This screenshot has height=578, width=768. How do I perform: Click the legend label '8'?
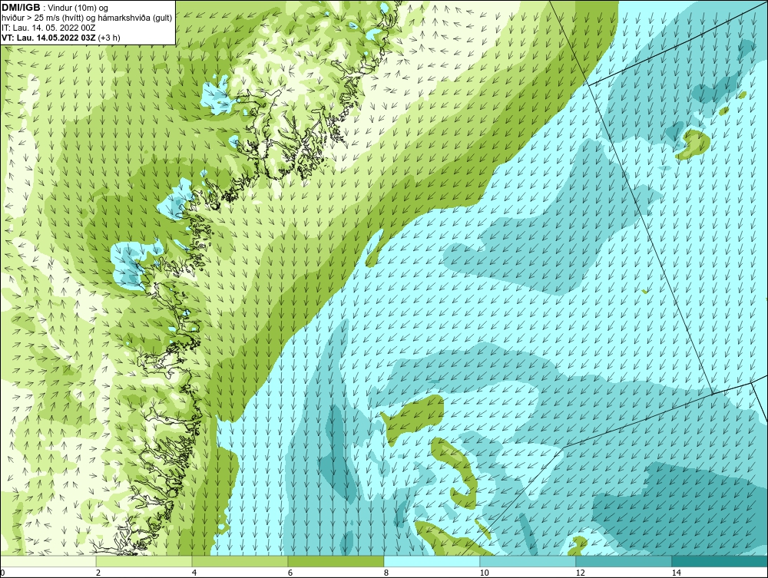click(x=386, y=573)
